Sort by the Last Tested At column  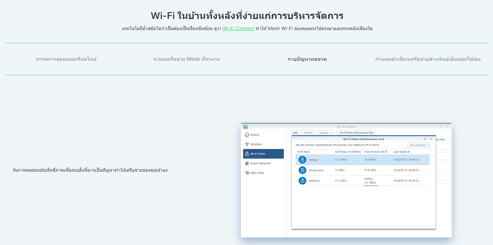[411, 152]
